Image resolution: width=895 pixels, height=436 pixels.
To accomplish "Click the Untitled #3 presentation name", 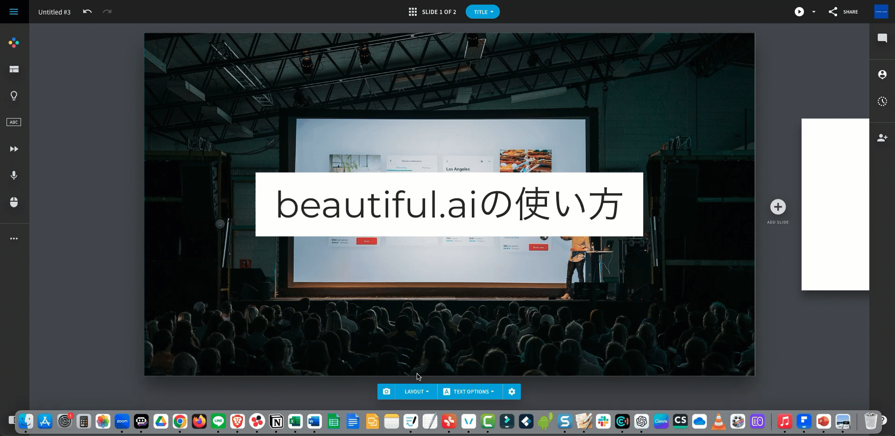I will click(x=54, y=12).
